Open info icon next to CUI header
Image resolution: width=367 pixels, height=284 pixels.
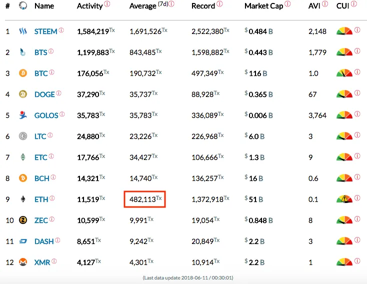coord(354,4)
